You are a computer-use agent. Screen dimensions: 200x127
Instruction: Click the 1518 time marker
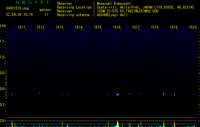pyautogui.click(x=155, y=27)
